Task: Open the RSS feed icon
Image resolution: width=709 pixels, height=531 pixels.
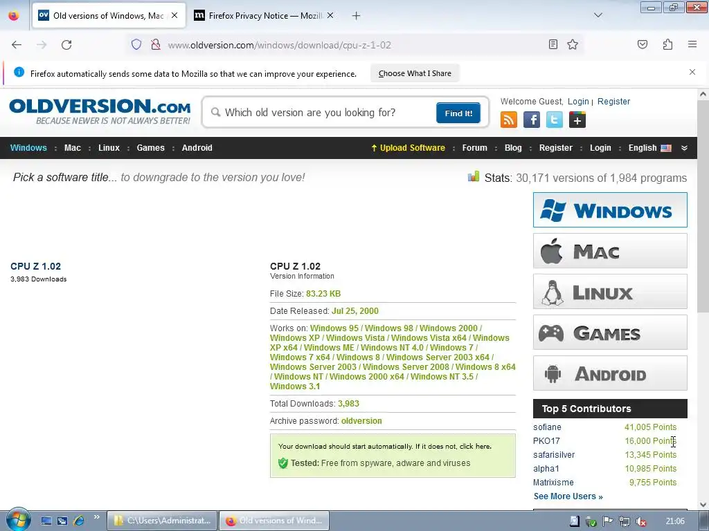Action: 509,120
